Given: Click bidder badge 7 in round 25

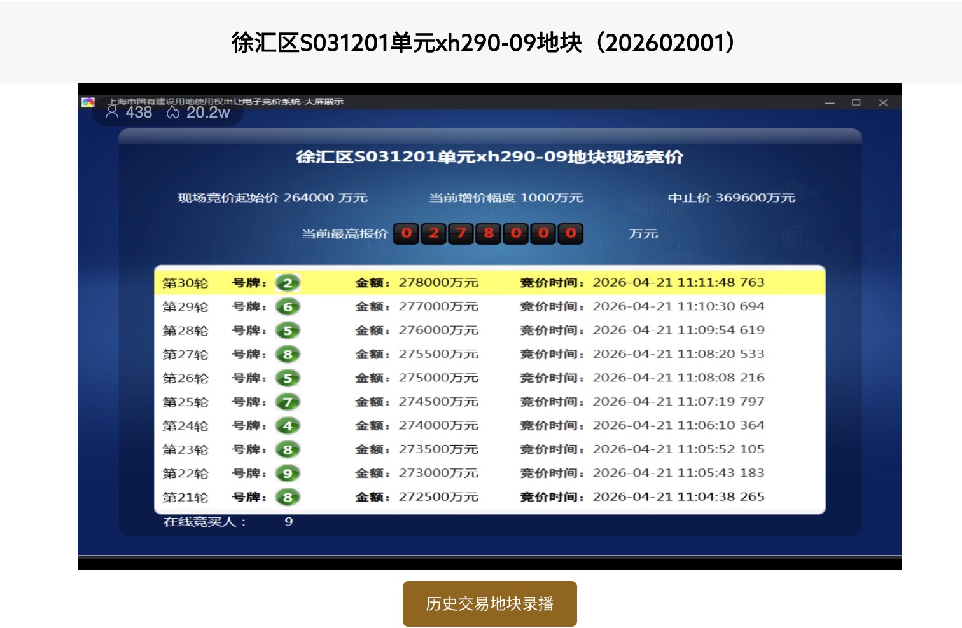Looking at the screenshot, I should pyautogui.click(x=288, y=401).
